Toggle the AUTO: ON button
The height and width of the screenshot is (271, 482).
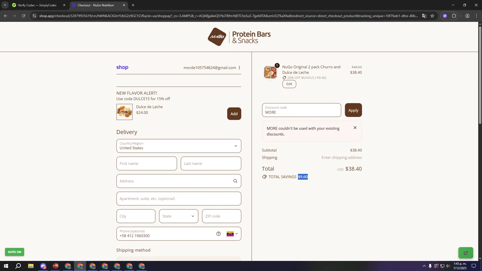pos(14,252)
